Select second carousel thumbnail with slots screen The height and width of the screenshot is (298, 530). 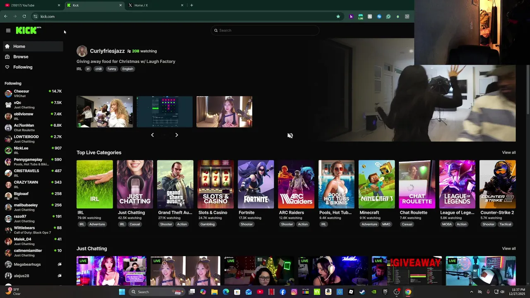[x=164, y=112]
